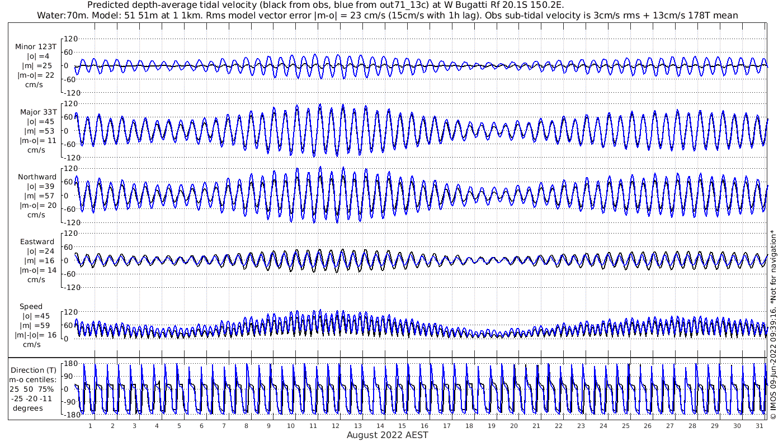Screen dimensions: 783x447
Task: Click the 'Northward' panel label
Action: (x=37, y=177)
